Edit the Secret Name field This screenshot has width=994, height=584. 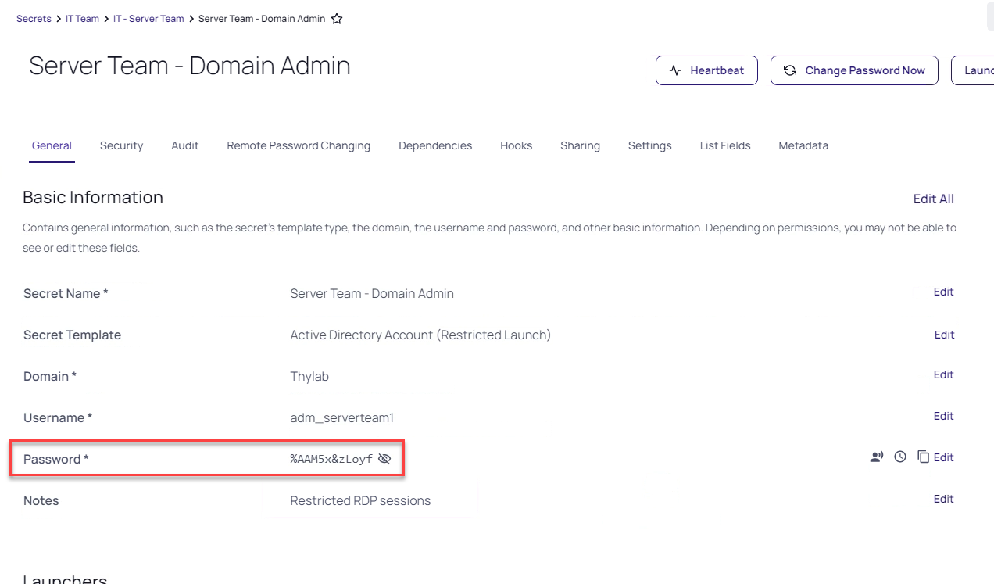[x=943, y=292]
